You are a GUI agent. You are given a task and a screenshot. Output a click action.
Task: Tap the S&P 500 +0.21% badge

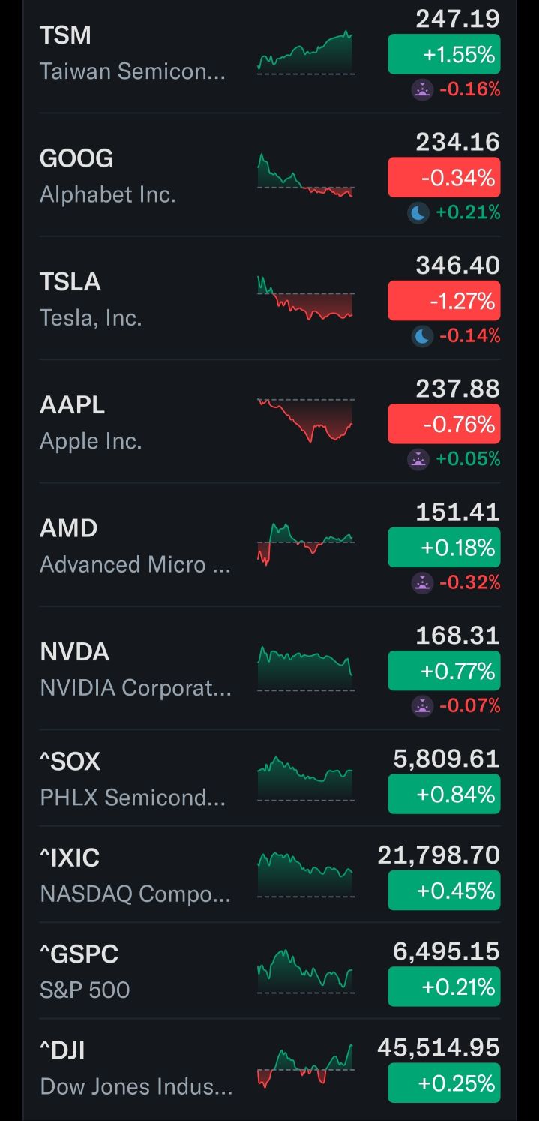pos(444,987)
